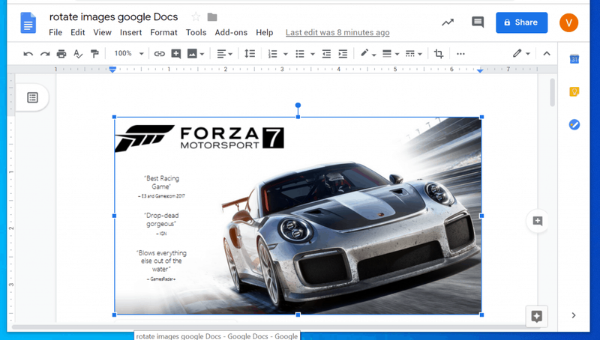Click the Google Docs home icon
This screenshot has width=600, height=340.
coord(28,23)
